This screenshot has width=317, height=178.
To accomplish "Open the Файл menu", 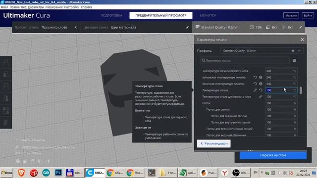I will pyautogui.click(x=4, y=7).
